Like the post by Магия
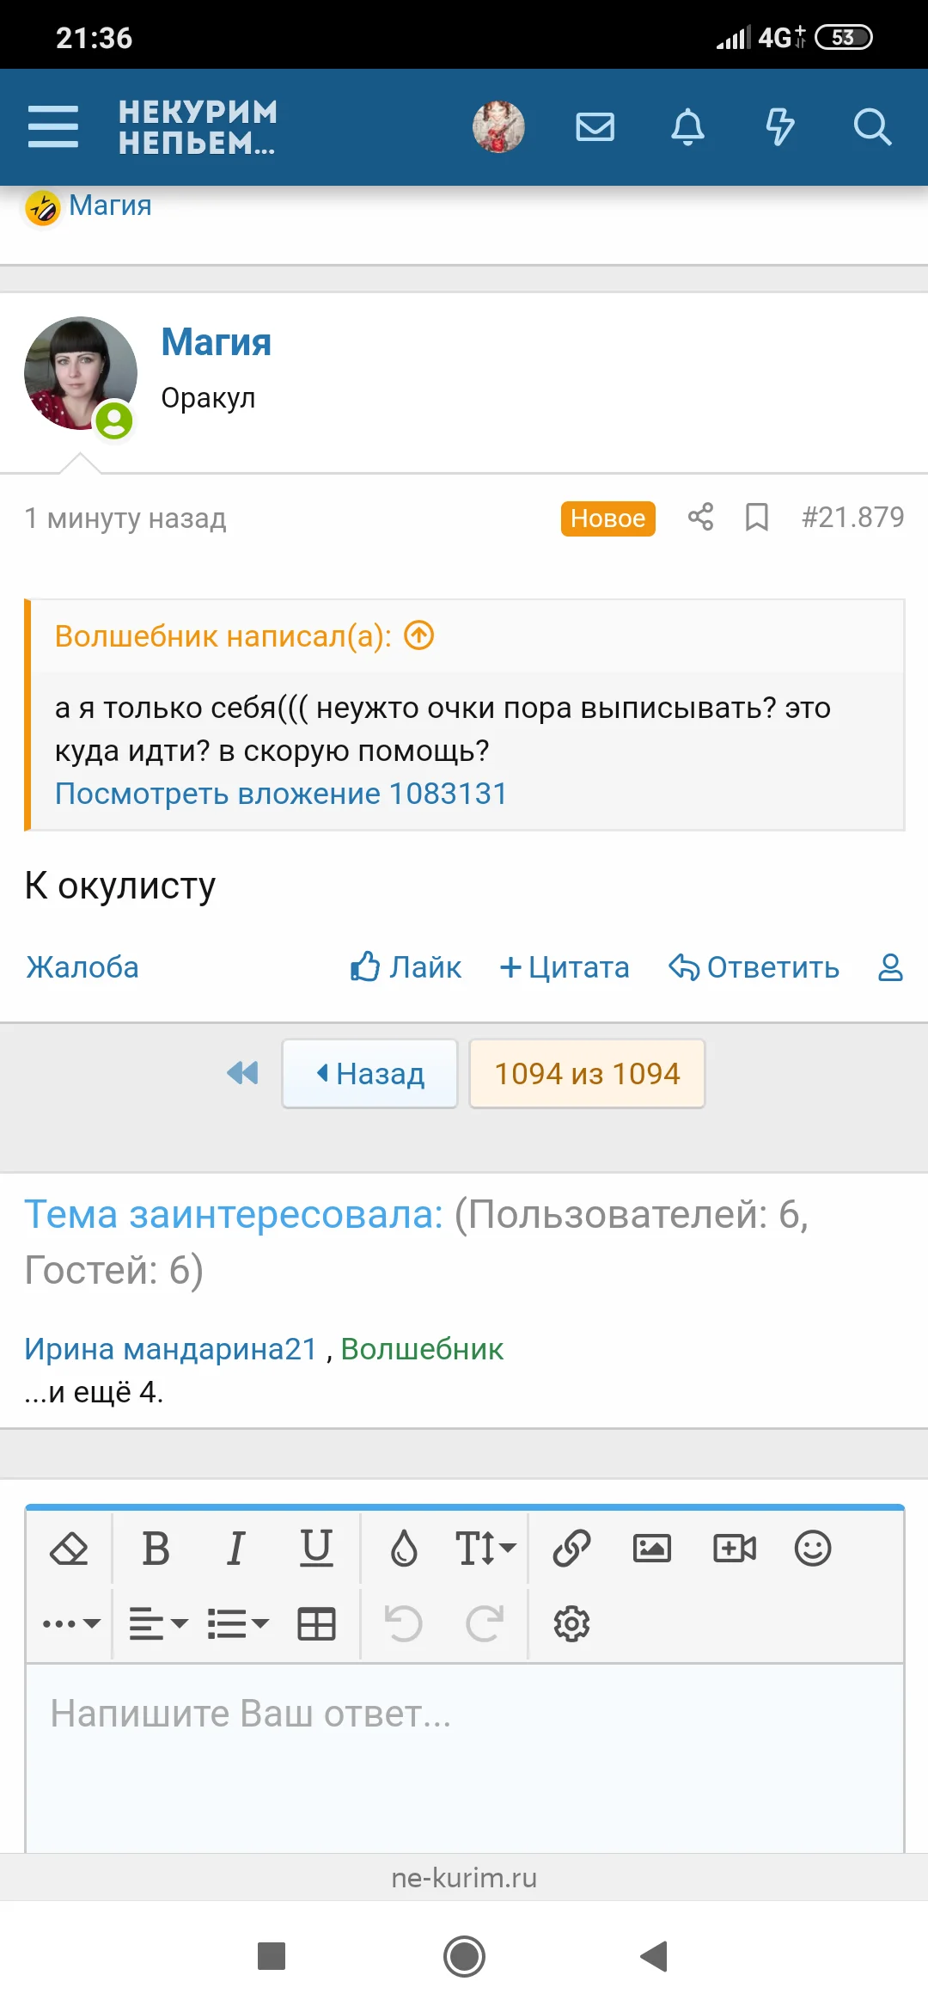The image size is (928, 2012). [x=405, y=967]
